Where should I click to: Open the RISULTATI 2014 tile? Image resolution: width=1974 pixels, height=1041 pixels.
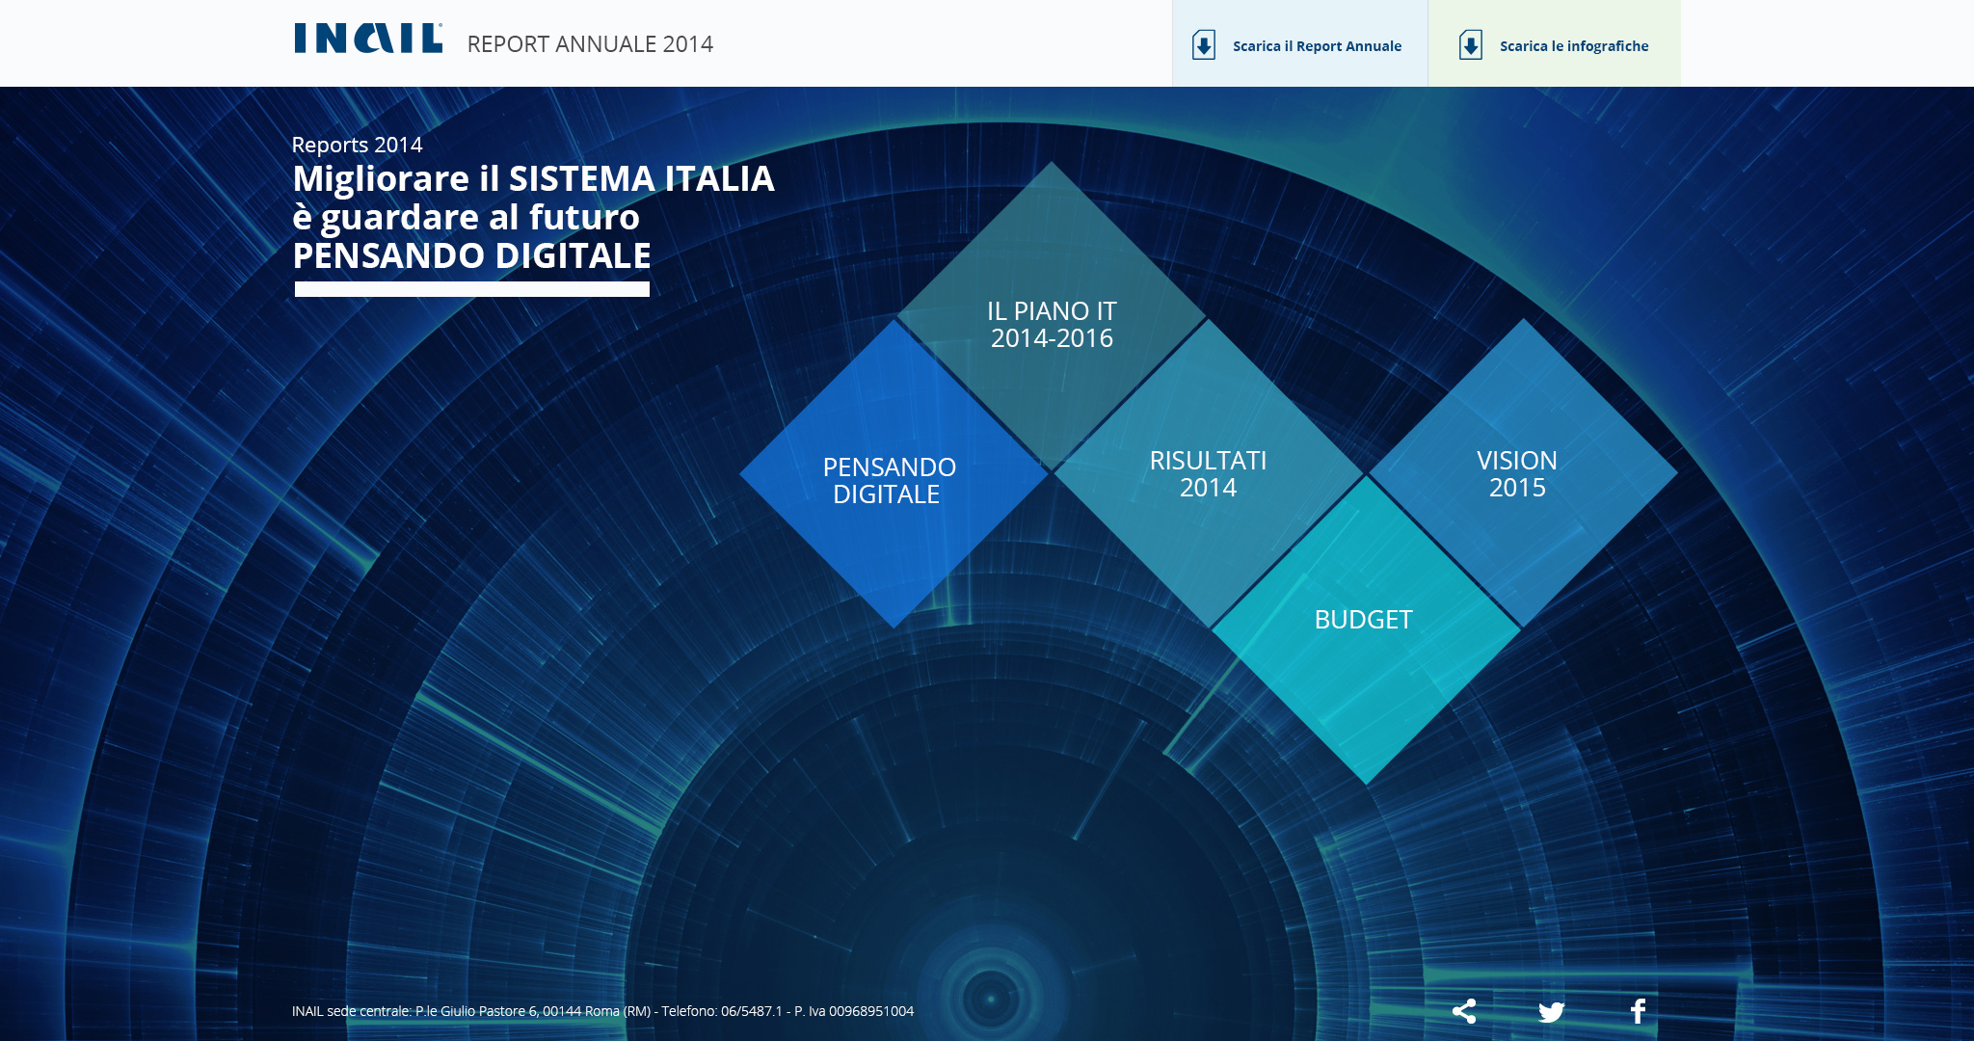(1209, 473)
